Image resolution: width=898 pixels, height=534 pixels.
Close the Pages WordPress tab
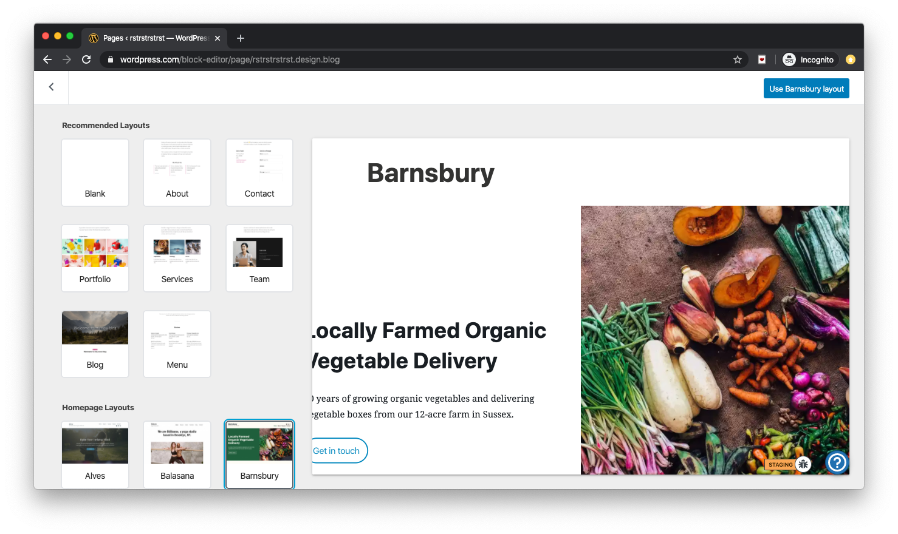click(218, 38)
